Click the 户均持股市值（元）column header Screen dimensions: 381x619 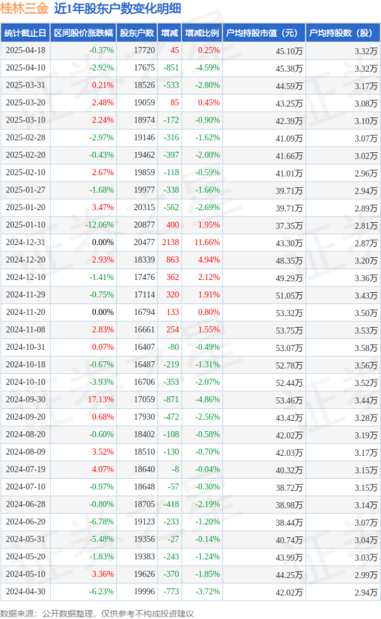264,33
